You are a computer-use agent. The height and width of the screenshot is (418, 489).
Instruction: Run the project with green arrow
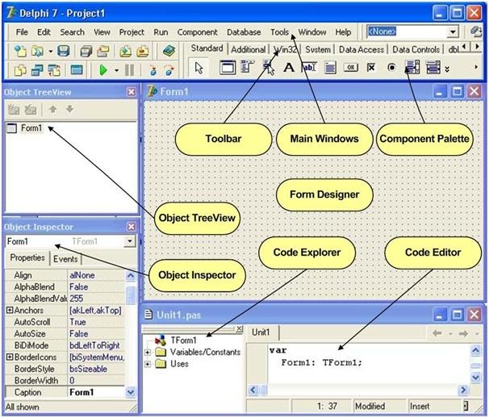point(103,70)
